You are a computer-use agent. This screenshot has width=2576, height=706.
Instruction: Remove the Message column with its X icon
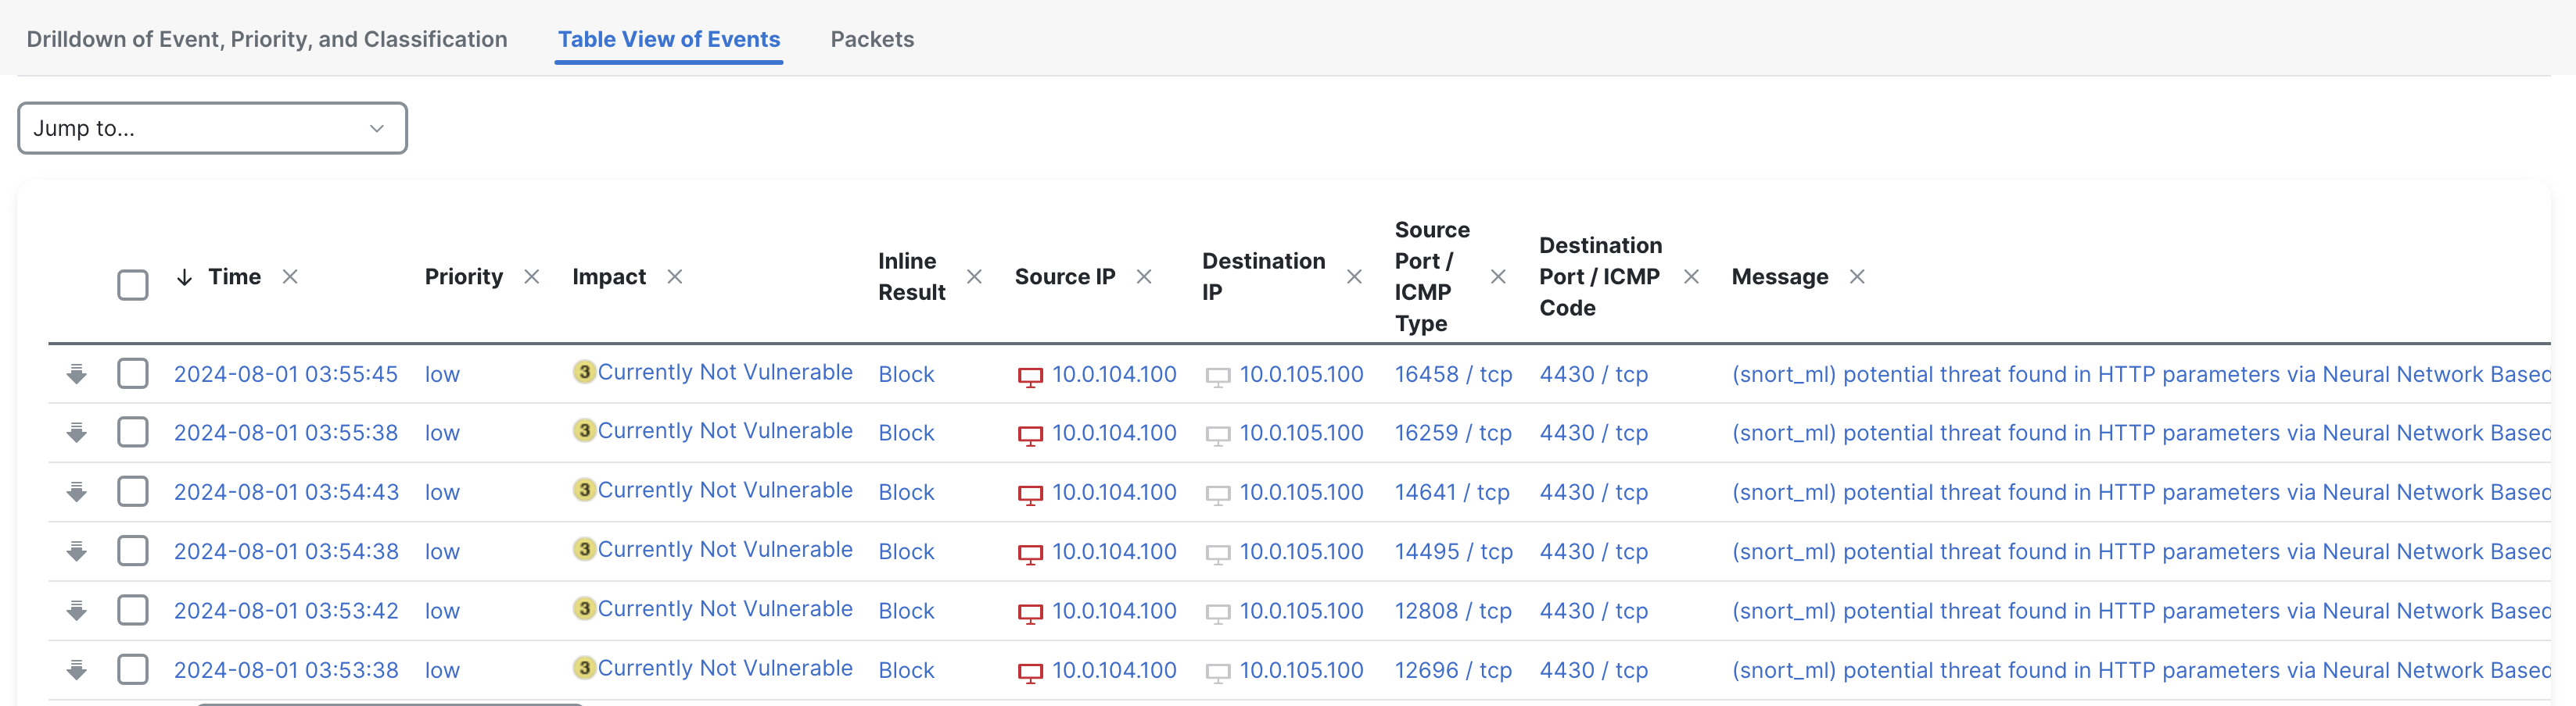click(1857, 276)
